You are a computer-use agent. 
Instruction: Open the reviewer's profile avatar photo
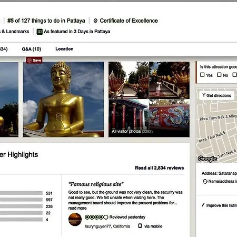[75, 220]
